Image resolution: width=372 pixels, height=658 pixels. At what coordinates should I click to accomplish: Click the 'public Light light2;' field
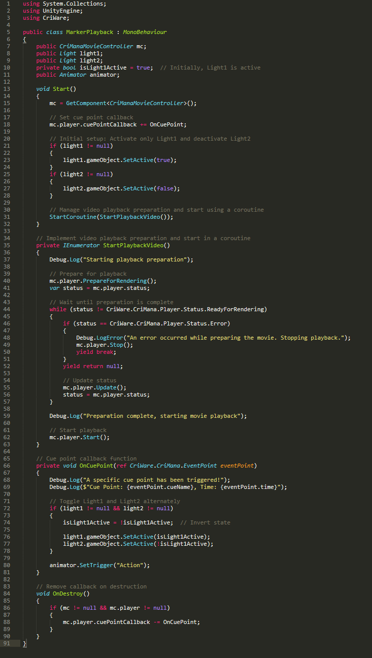[x=70, y=60]
